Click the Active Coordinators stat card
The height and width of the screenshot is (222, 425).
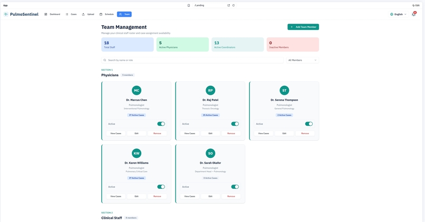click(x=238, y=45)
